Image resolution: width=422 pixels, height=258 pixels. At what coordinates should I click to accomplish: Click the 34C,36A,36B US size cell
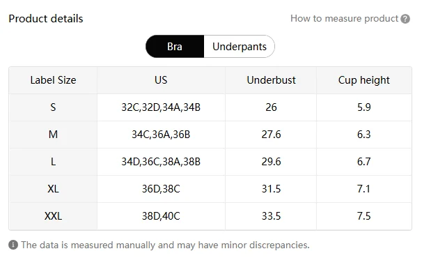[x=161, y=135]
